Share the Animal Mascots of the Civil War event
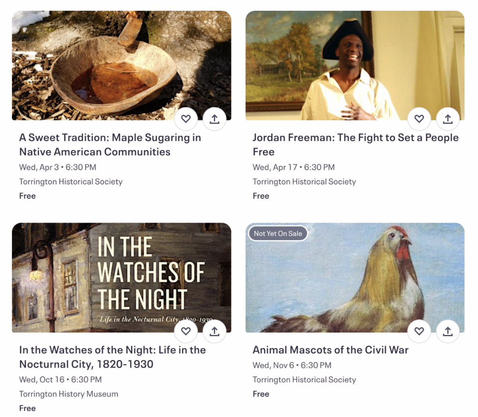This screenshot has height=417, width=478. 448,331
